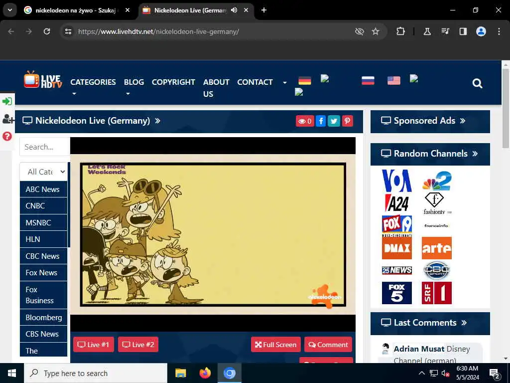Switch to Live #2 stream
Viewport: 510px width, 383px height.
pos(138,345)
